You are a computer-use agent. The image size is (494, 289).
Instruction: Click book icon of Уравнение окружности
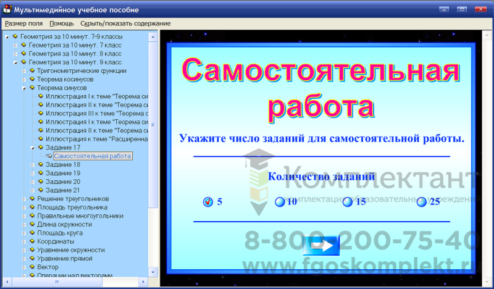(x=32, y=249)
